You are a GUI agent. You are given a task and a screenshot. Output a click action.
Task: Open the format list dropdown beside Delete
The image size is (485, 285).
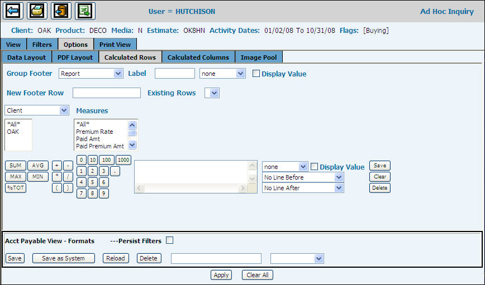pyautogui.click(x=297, y=258)
